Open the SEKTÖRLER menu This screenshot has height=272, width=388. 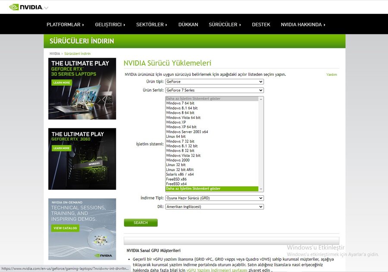[x=151, y=25]
